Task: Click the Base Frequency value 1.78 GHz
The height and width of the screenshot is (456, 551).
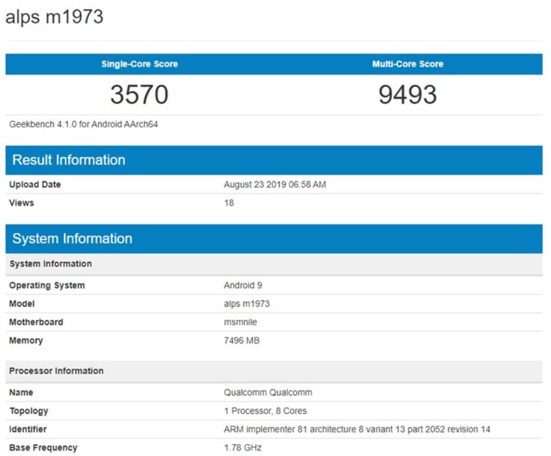Action: [x=243, y=448]
